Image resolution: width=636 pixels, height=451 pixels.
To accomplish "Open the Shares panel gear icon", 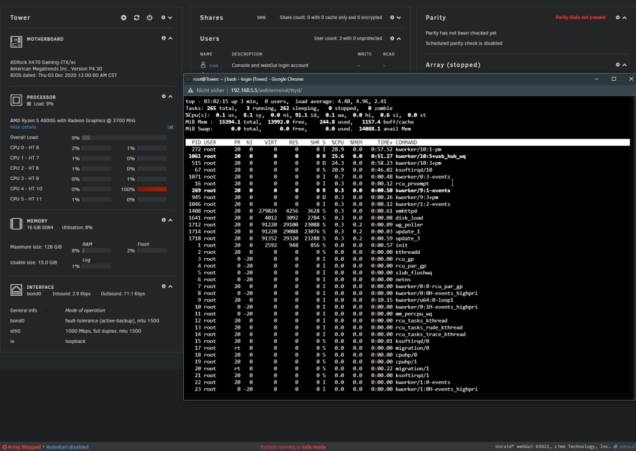I will pos(392,18).
